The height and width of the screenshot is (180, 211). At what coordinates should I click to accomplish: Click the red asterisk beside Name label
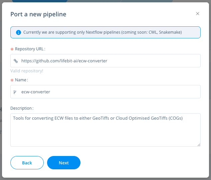coord(12,80)
